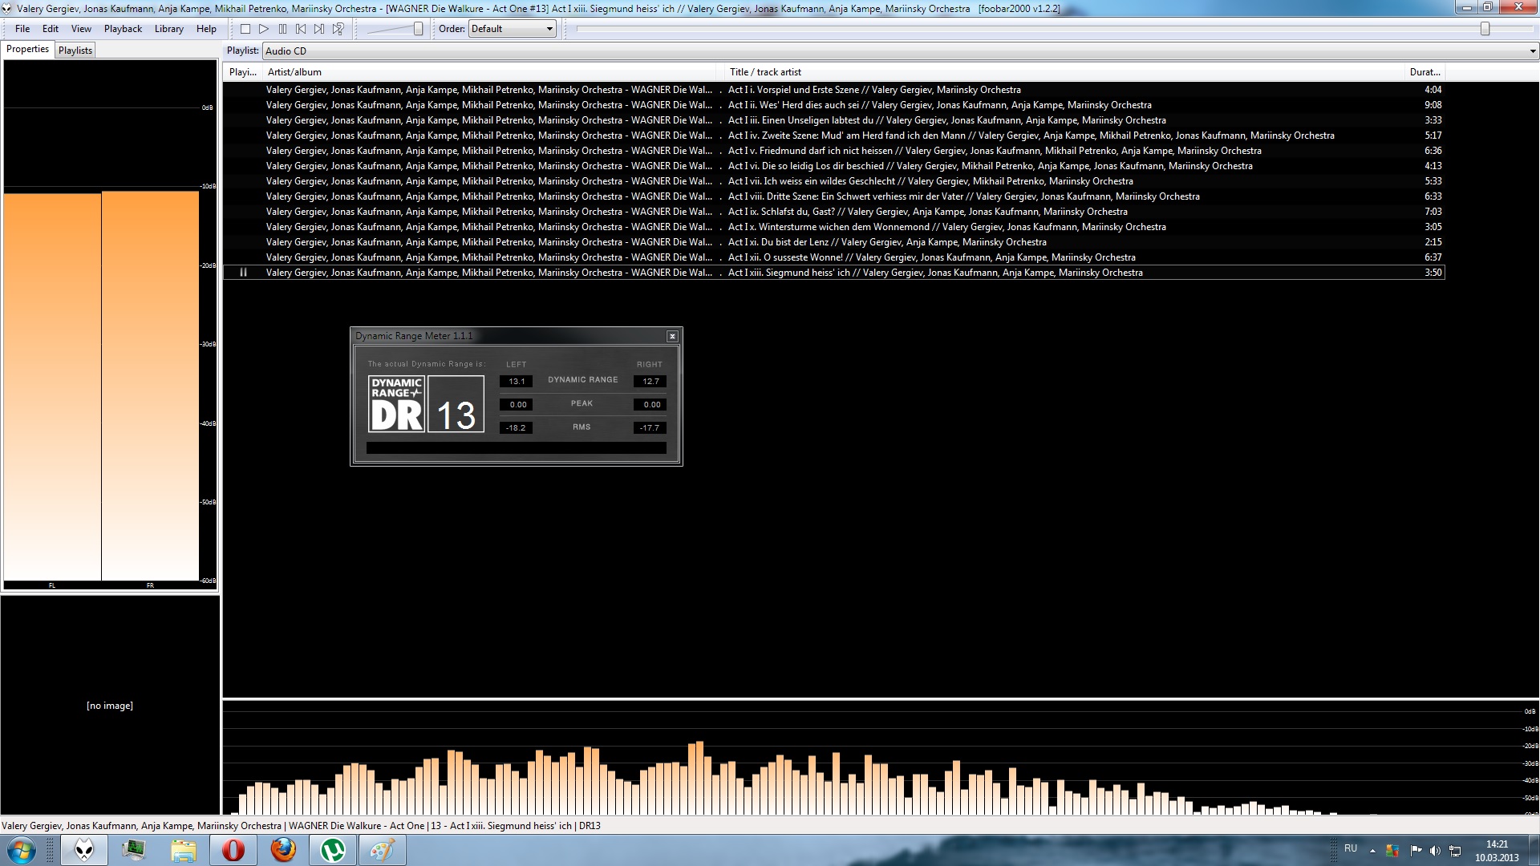The height and width of the screenshot is (866, 1540).
Task: Open Windows Explorer from the taskbar
Action: tap(184, 850)
